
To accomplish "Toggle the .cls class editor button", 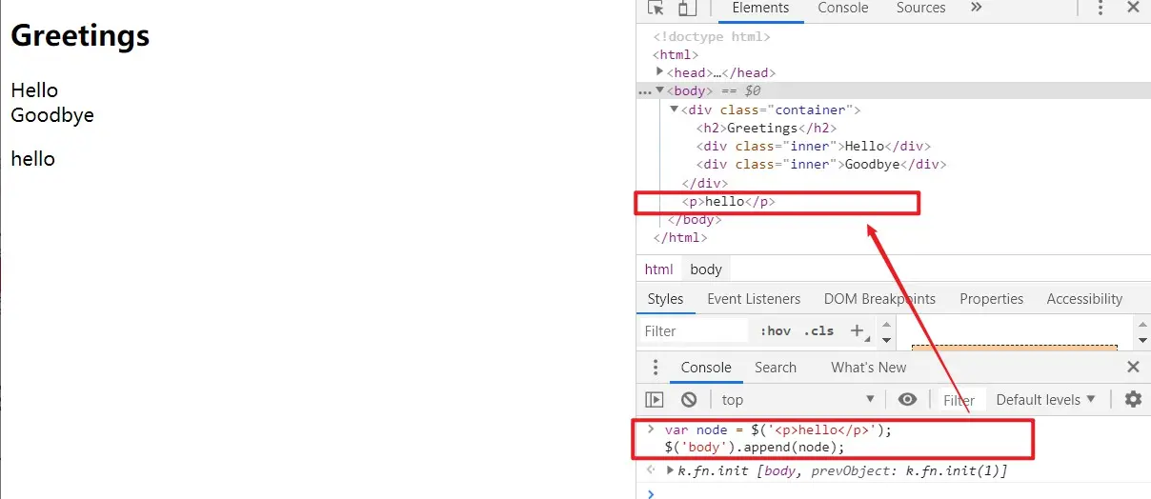I will pyautogui.click(x=818, y=331).
